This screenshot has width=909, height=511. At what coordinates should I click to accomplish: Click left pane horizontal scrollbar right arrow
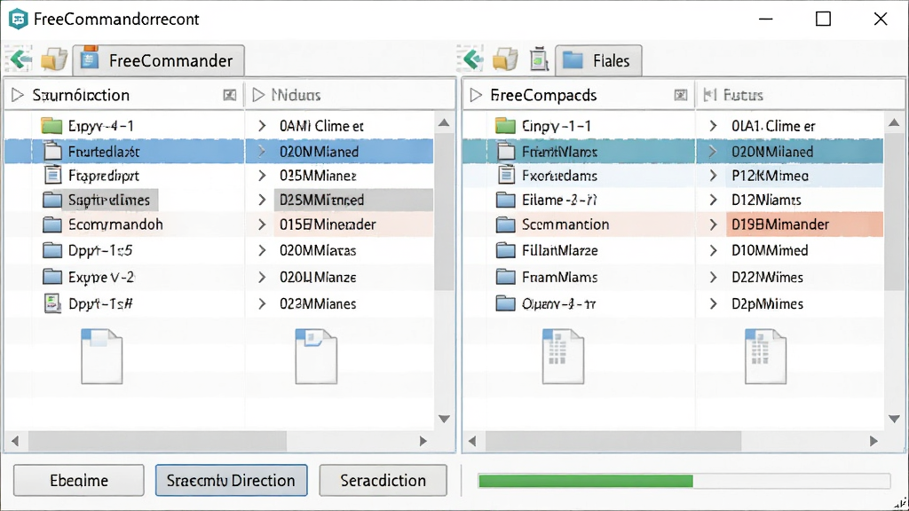click(x=423, y=441)
